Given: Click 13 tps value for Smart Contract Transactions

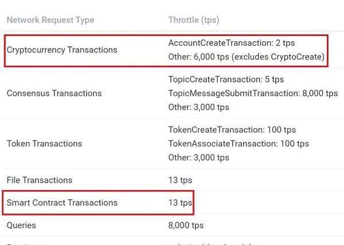Looking at the screenshot, I should coord(180,203).
